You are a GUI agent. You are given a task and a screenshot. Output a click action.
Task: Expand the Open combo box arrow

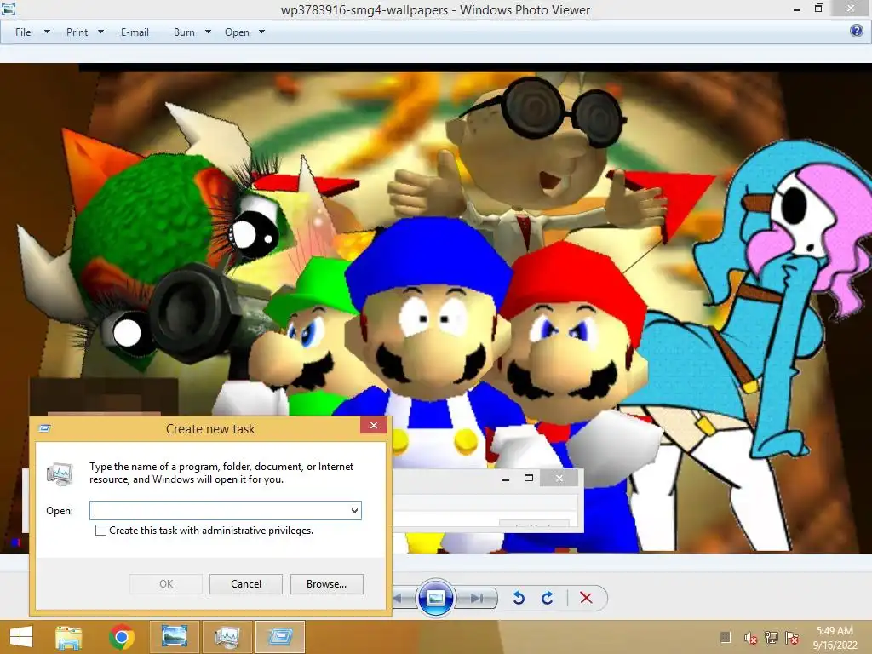[x=354, y=511]
